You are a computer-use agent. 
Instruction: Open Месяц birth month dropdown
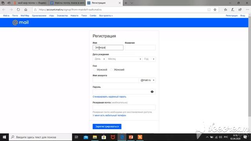point(124,59)
